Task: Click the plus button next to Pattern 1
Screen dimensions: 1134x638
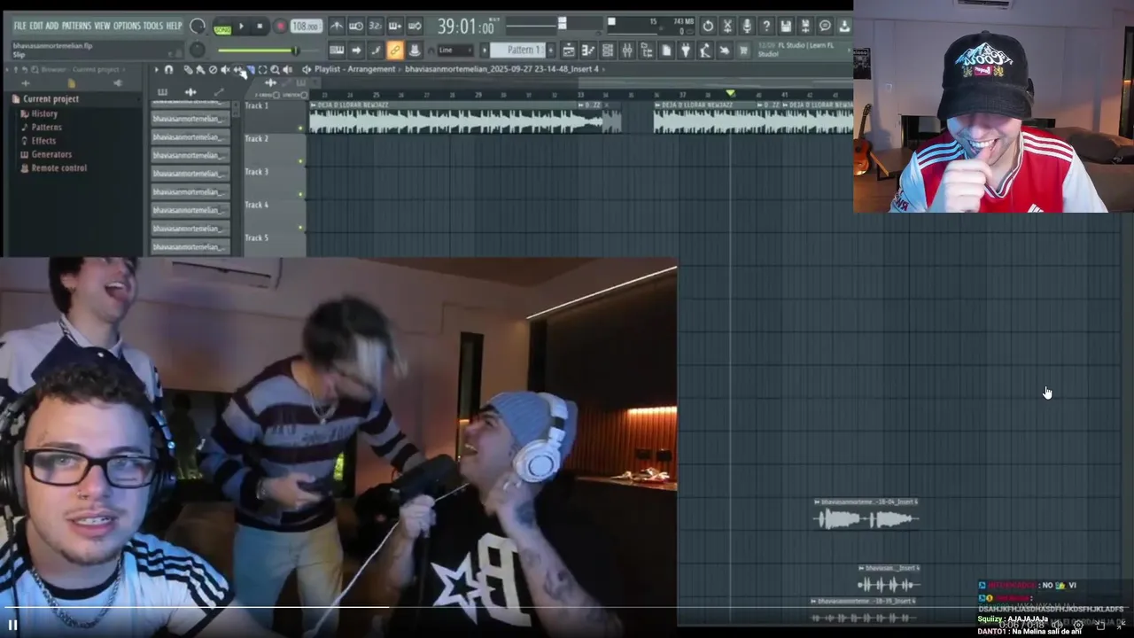Action: pyautogui.click(x=551, y=51)
